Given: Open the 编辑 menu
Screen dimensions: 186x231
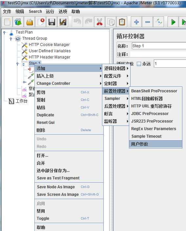Looking at the screenshot, I should (x=20, y=12).
